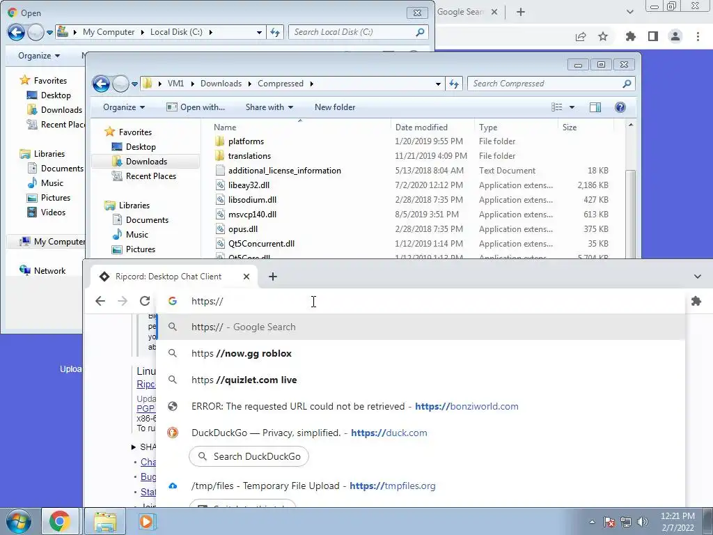Click scroll up arrow in Compressed file list
The image size is (713, 535).
631,125
